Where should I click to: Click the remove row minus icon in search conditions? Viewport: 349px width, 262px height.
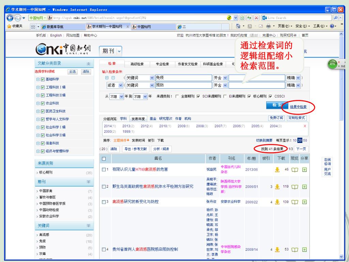(113, 78)
